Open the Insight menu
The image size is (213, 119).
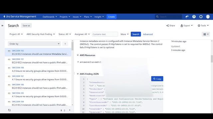(99, 17)
